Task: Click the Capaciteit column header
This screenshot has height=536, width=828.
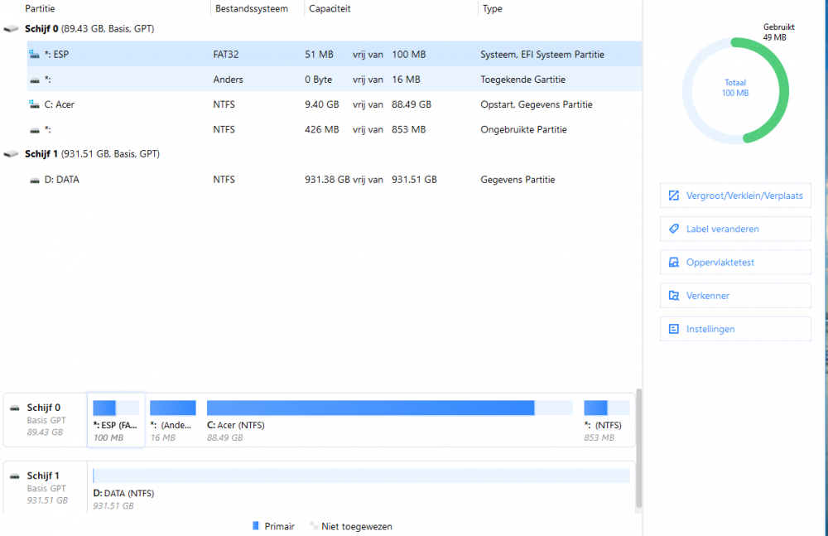Action: tap(330, 9)
